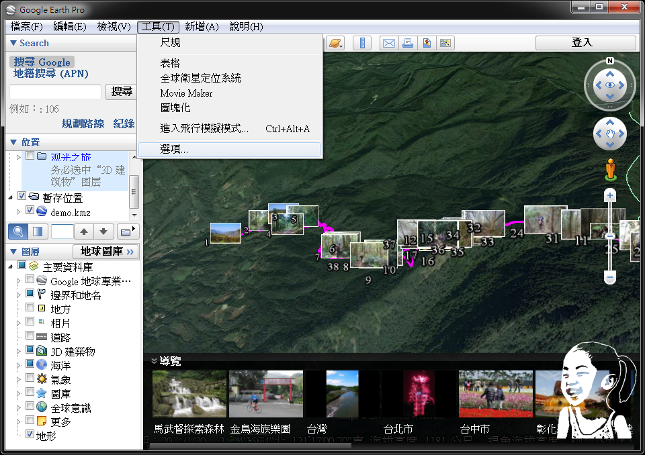The width and height of the screenshot is (645, 455).
Task: Enable the 道路 layer checkbox
Action: pyautogui.click(x=30, y=336)
